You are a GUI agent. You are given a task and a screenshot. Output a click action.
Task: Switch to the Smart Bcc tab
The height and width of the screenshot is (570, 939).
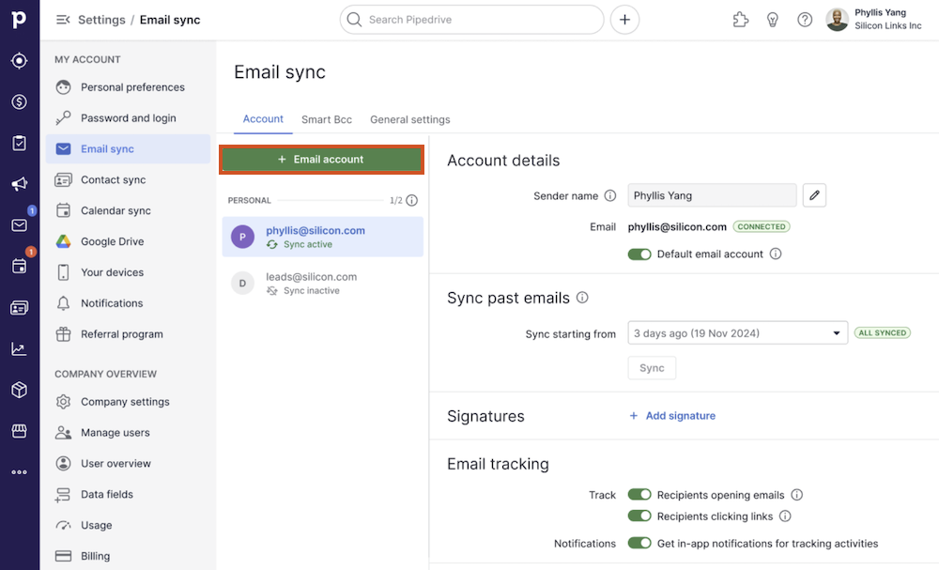click(x=326, y=119)
